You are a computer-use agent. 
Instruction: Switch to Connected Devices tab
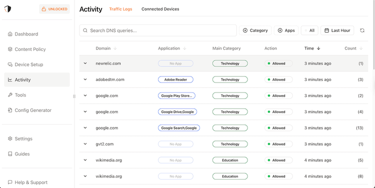(160, 9)
